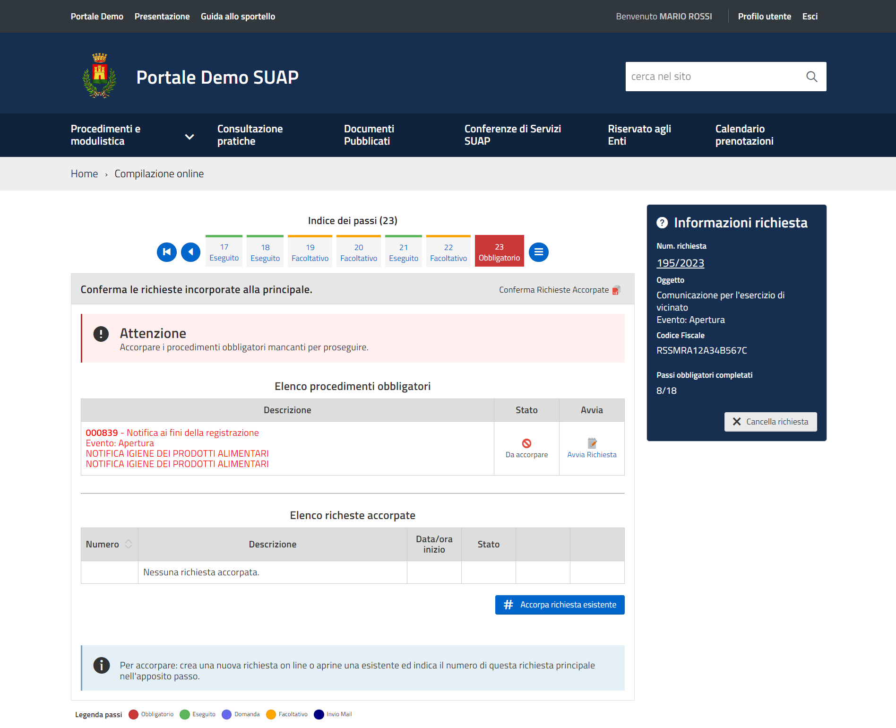The height and width of the screenshot is (728, 896).
Task: Click the municipality coat of arms logo
Action: 99,76
